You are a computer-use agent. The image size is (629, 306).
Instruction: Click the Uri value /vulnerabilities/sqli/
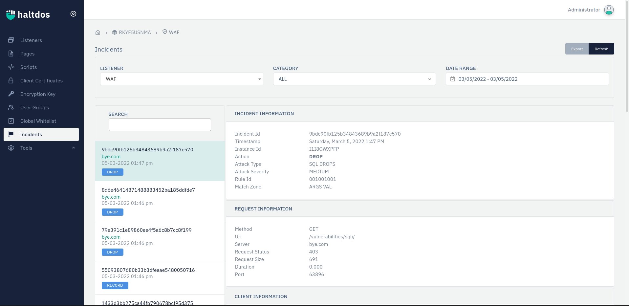(332, 237)
